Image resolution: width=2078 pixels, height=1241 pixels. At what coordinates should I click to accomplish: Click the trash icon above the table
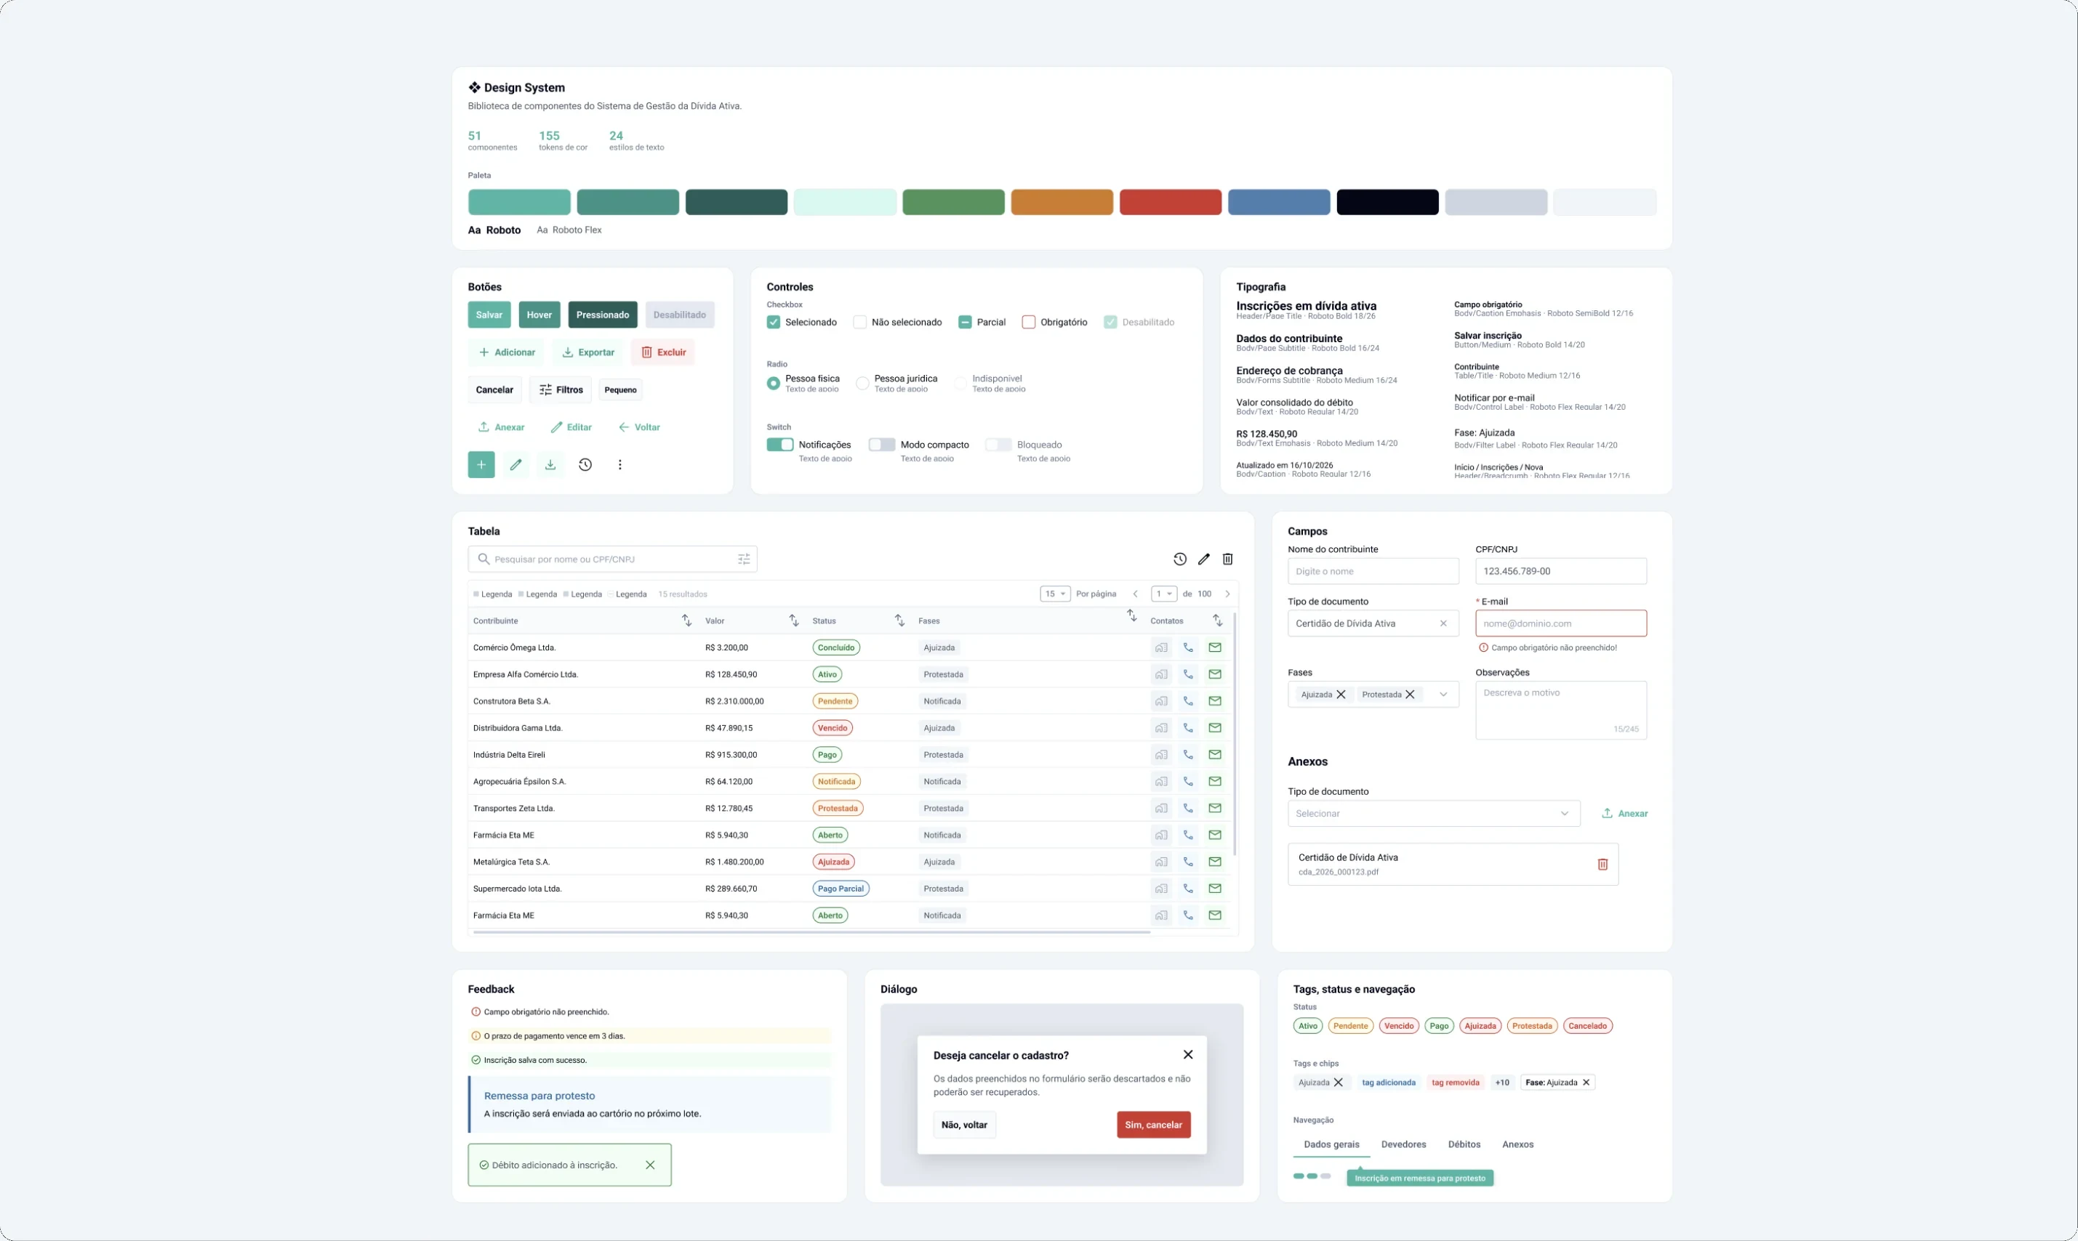1228,559
